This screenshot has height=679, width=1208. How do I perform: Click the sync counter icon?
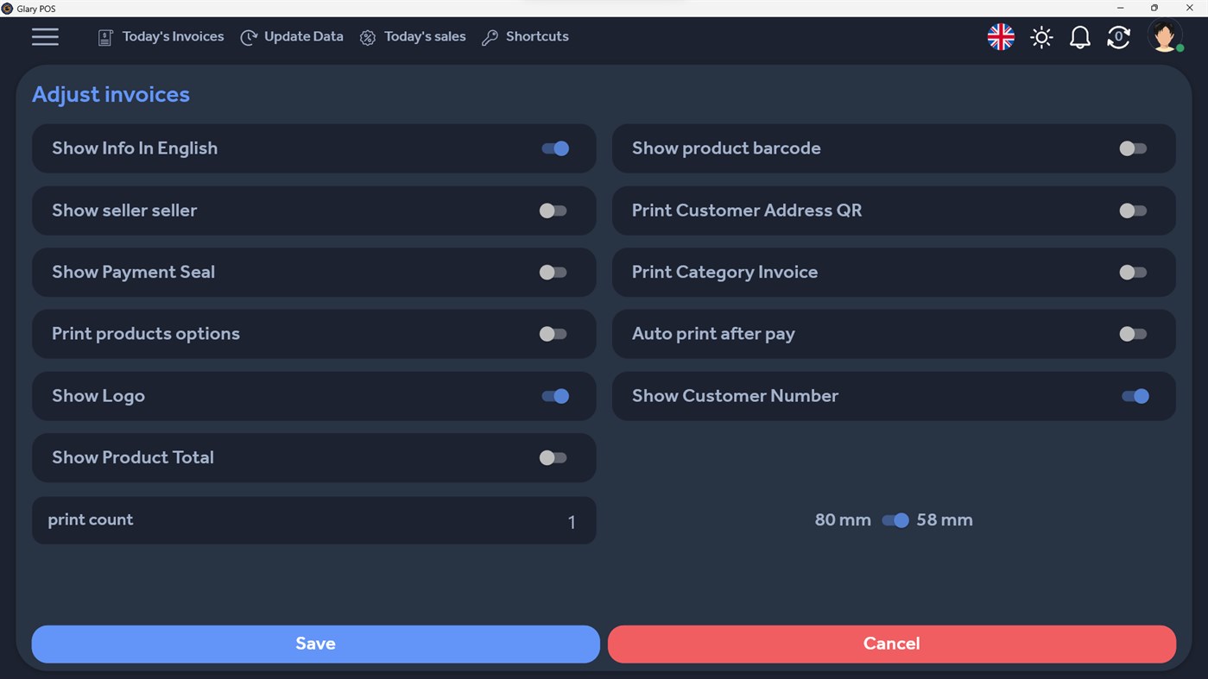[x=1118, y=37]
